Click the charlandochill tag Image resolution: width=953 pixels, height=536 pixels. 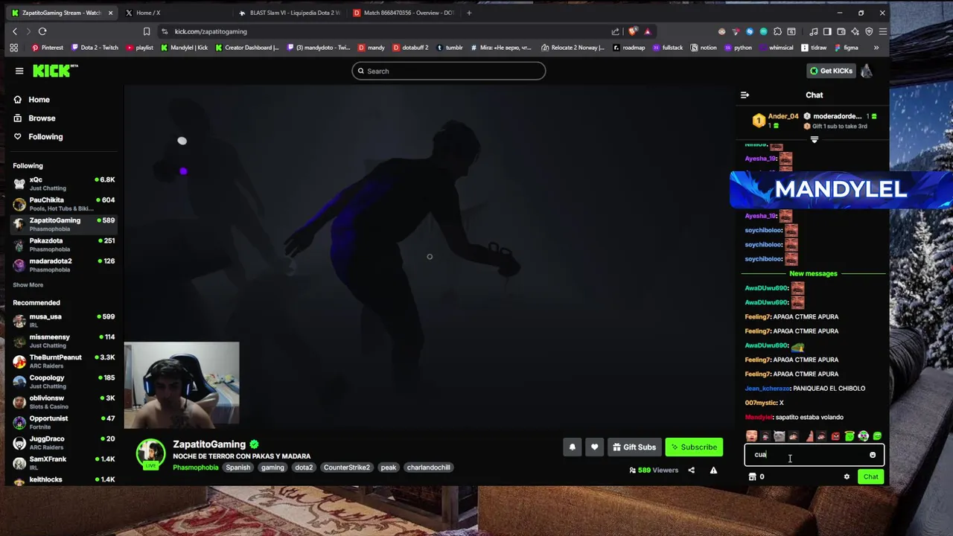[429, 468]
